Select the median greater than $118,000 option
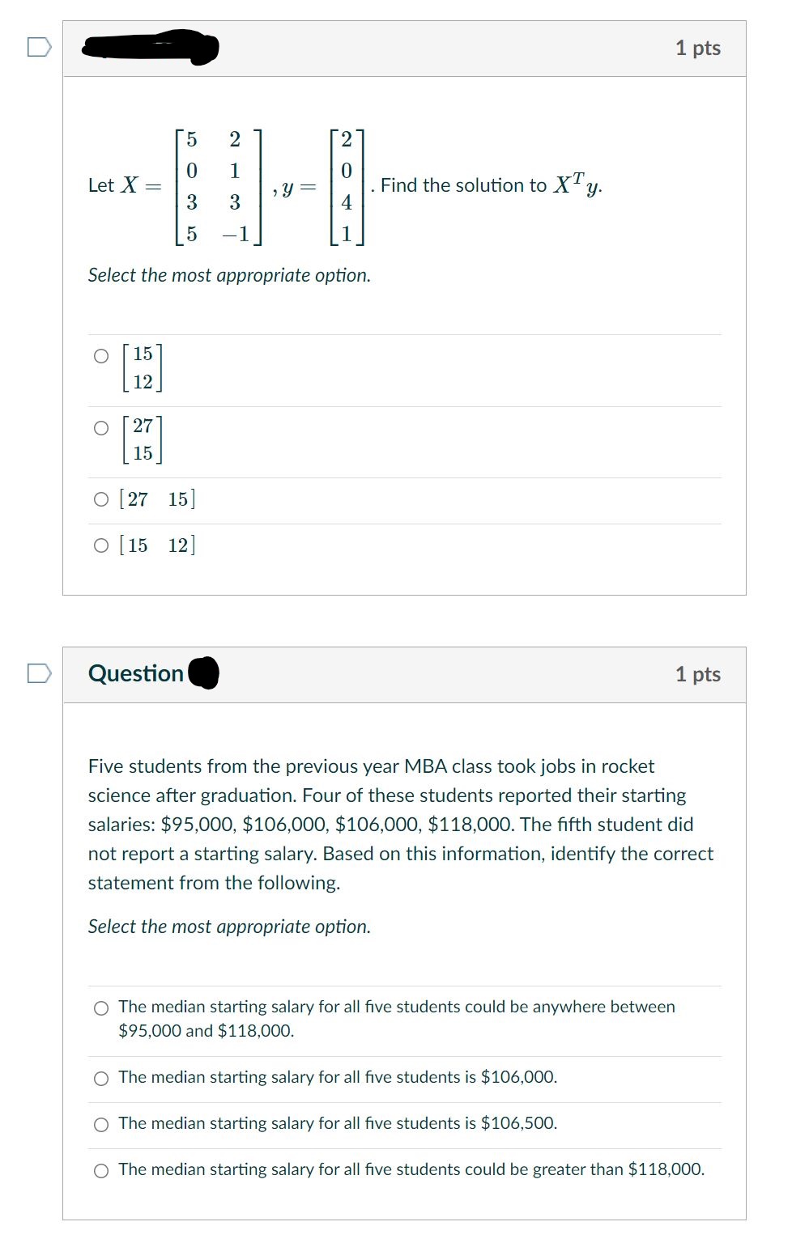This screenshot has height=1243, width=792. click(x=100, y=1169)
